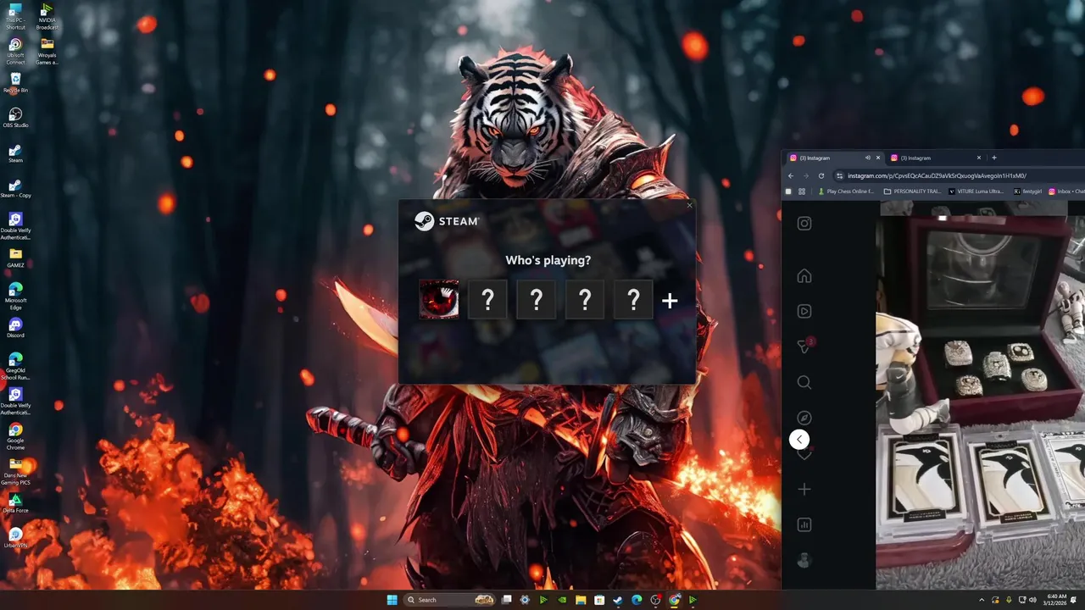Open Ubisoft Connect desktop icon
The width and height of the screenshot is (1085, 610).
pos(15,51)
